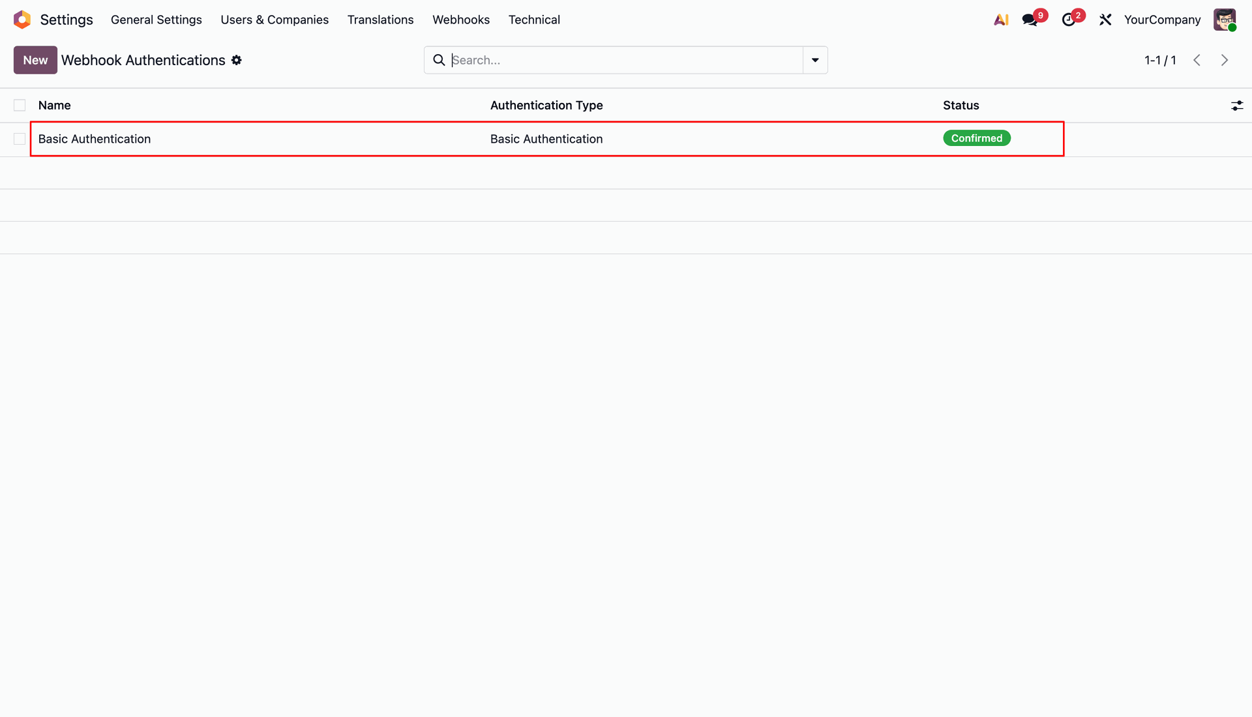Screen dimensions: 1252x717
Task: Go to the previous page arrow
Action: [1197, 60]
